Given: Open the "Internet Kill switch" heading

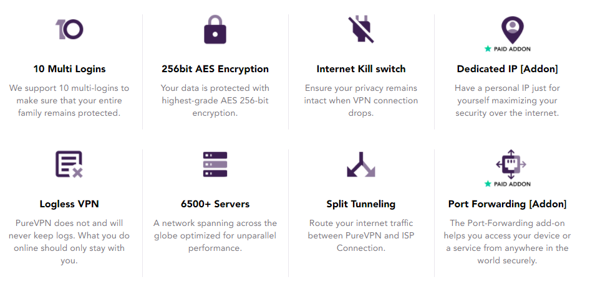Looking at the screenshot, I should click(x=361, y=69).
